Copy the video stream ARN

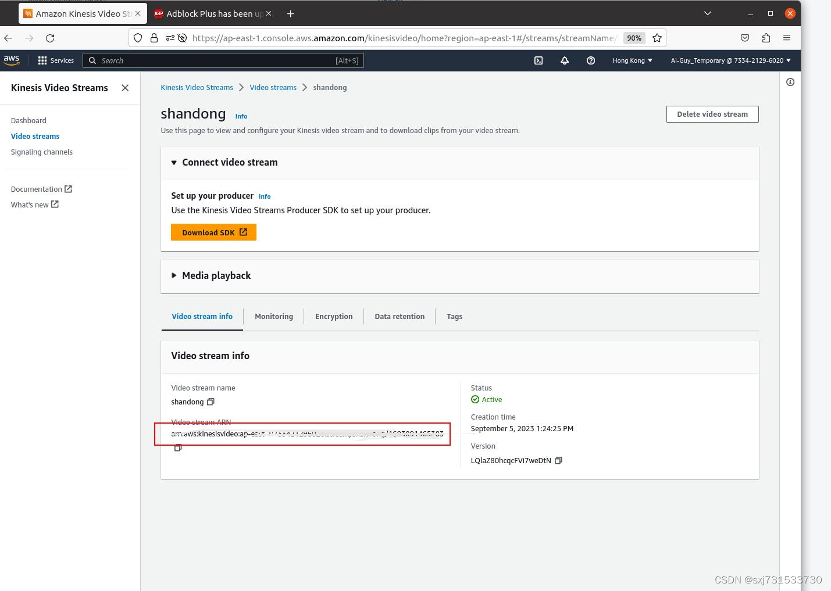tap(178, 447)
